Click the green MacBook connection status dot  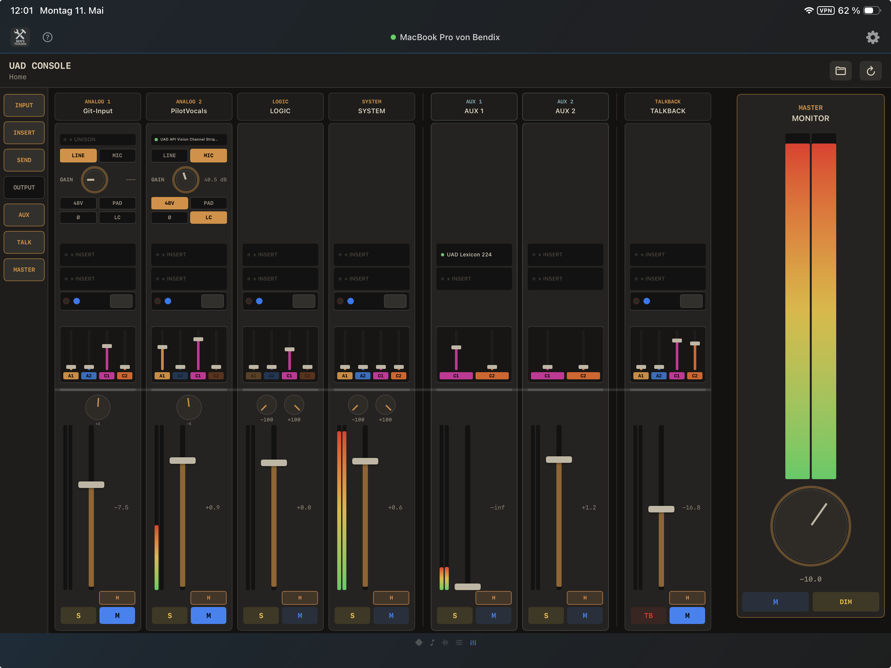coord(393,37)
